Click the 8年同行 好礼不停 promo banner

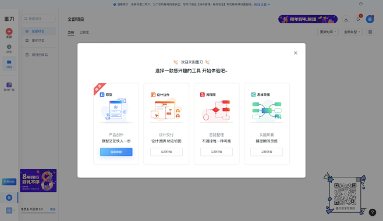38,180
